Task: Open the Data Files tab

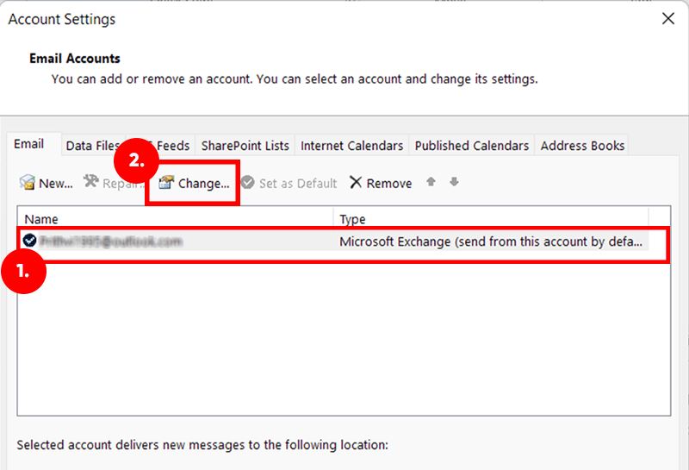Action: (93, 146)
